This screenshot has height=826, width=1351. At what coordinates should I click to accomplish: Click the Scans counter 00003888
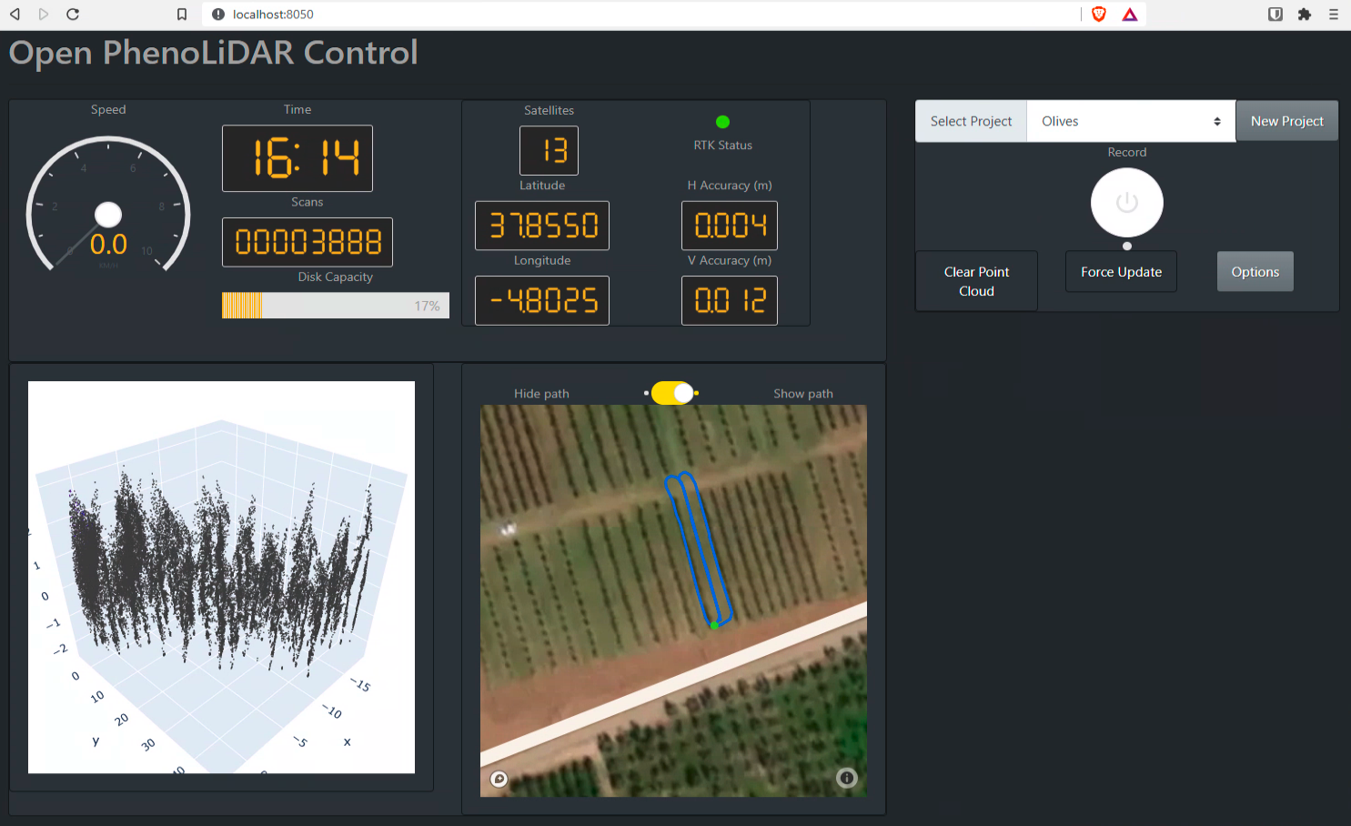click(x=308, y=242)
